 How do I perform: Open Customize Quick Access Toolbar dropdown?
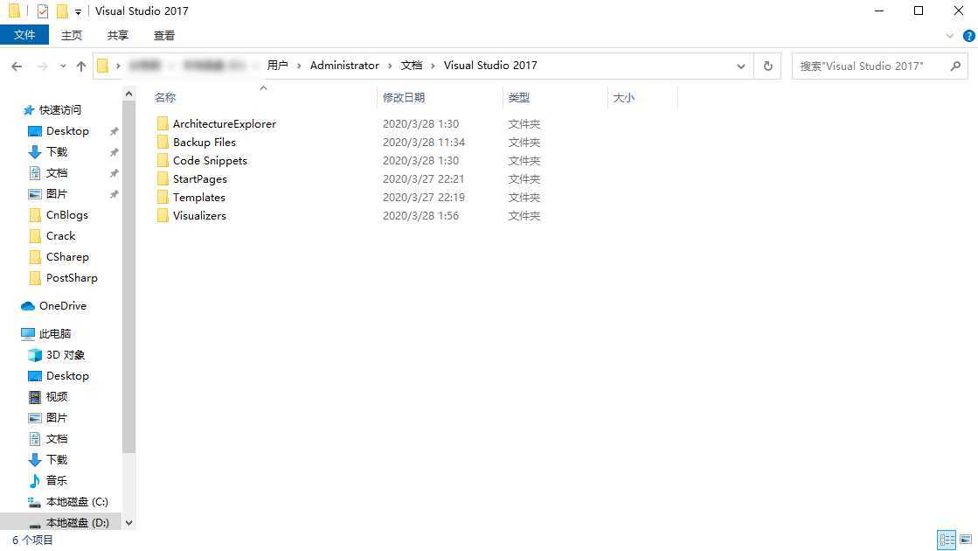click(78, 12)
